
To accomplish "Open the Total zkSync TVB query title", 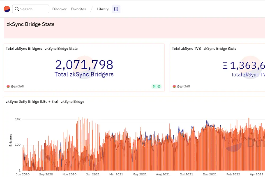I will pos(187,49).
